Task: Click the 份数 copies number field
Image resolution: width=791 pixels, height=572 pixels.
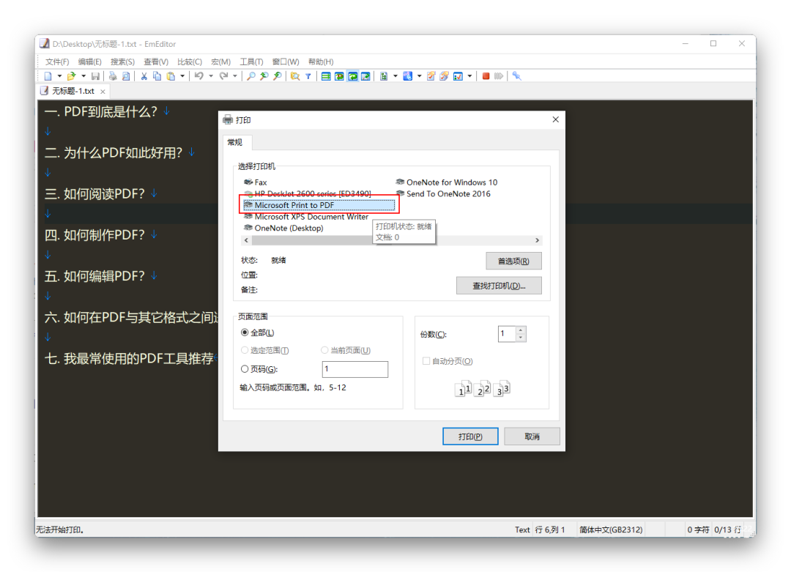Action: tap(507, 334)
